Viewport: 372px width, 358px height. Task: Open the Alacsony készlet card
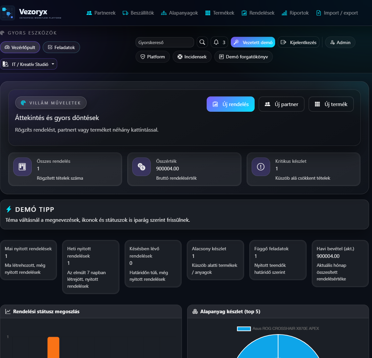coord(215,260)
